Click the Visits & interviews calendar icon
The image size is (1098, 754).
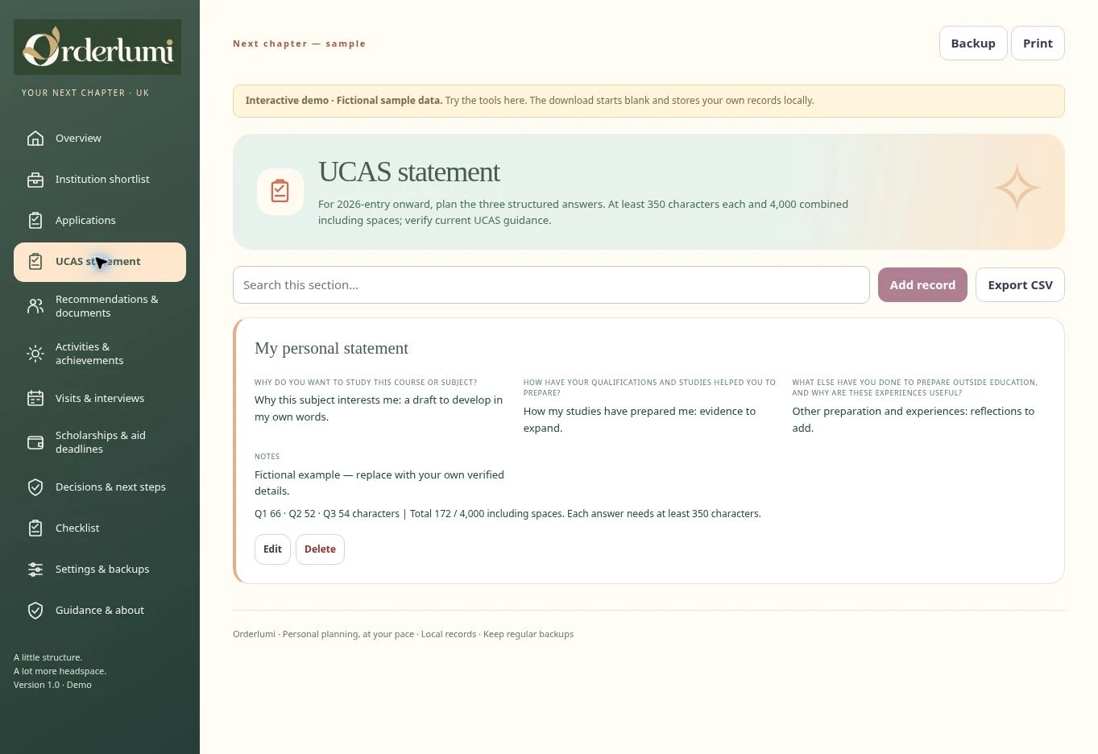(x=35, y=399)
